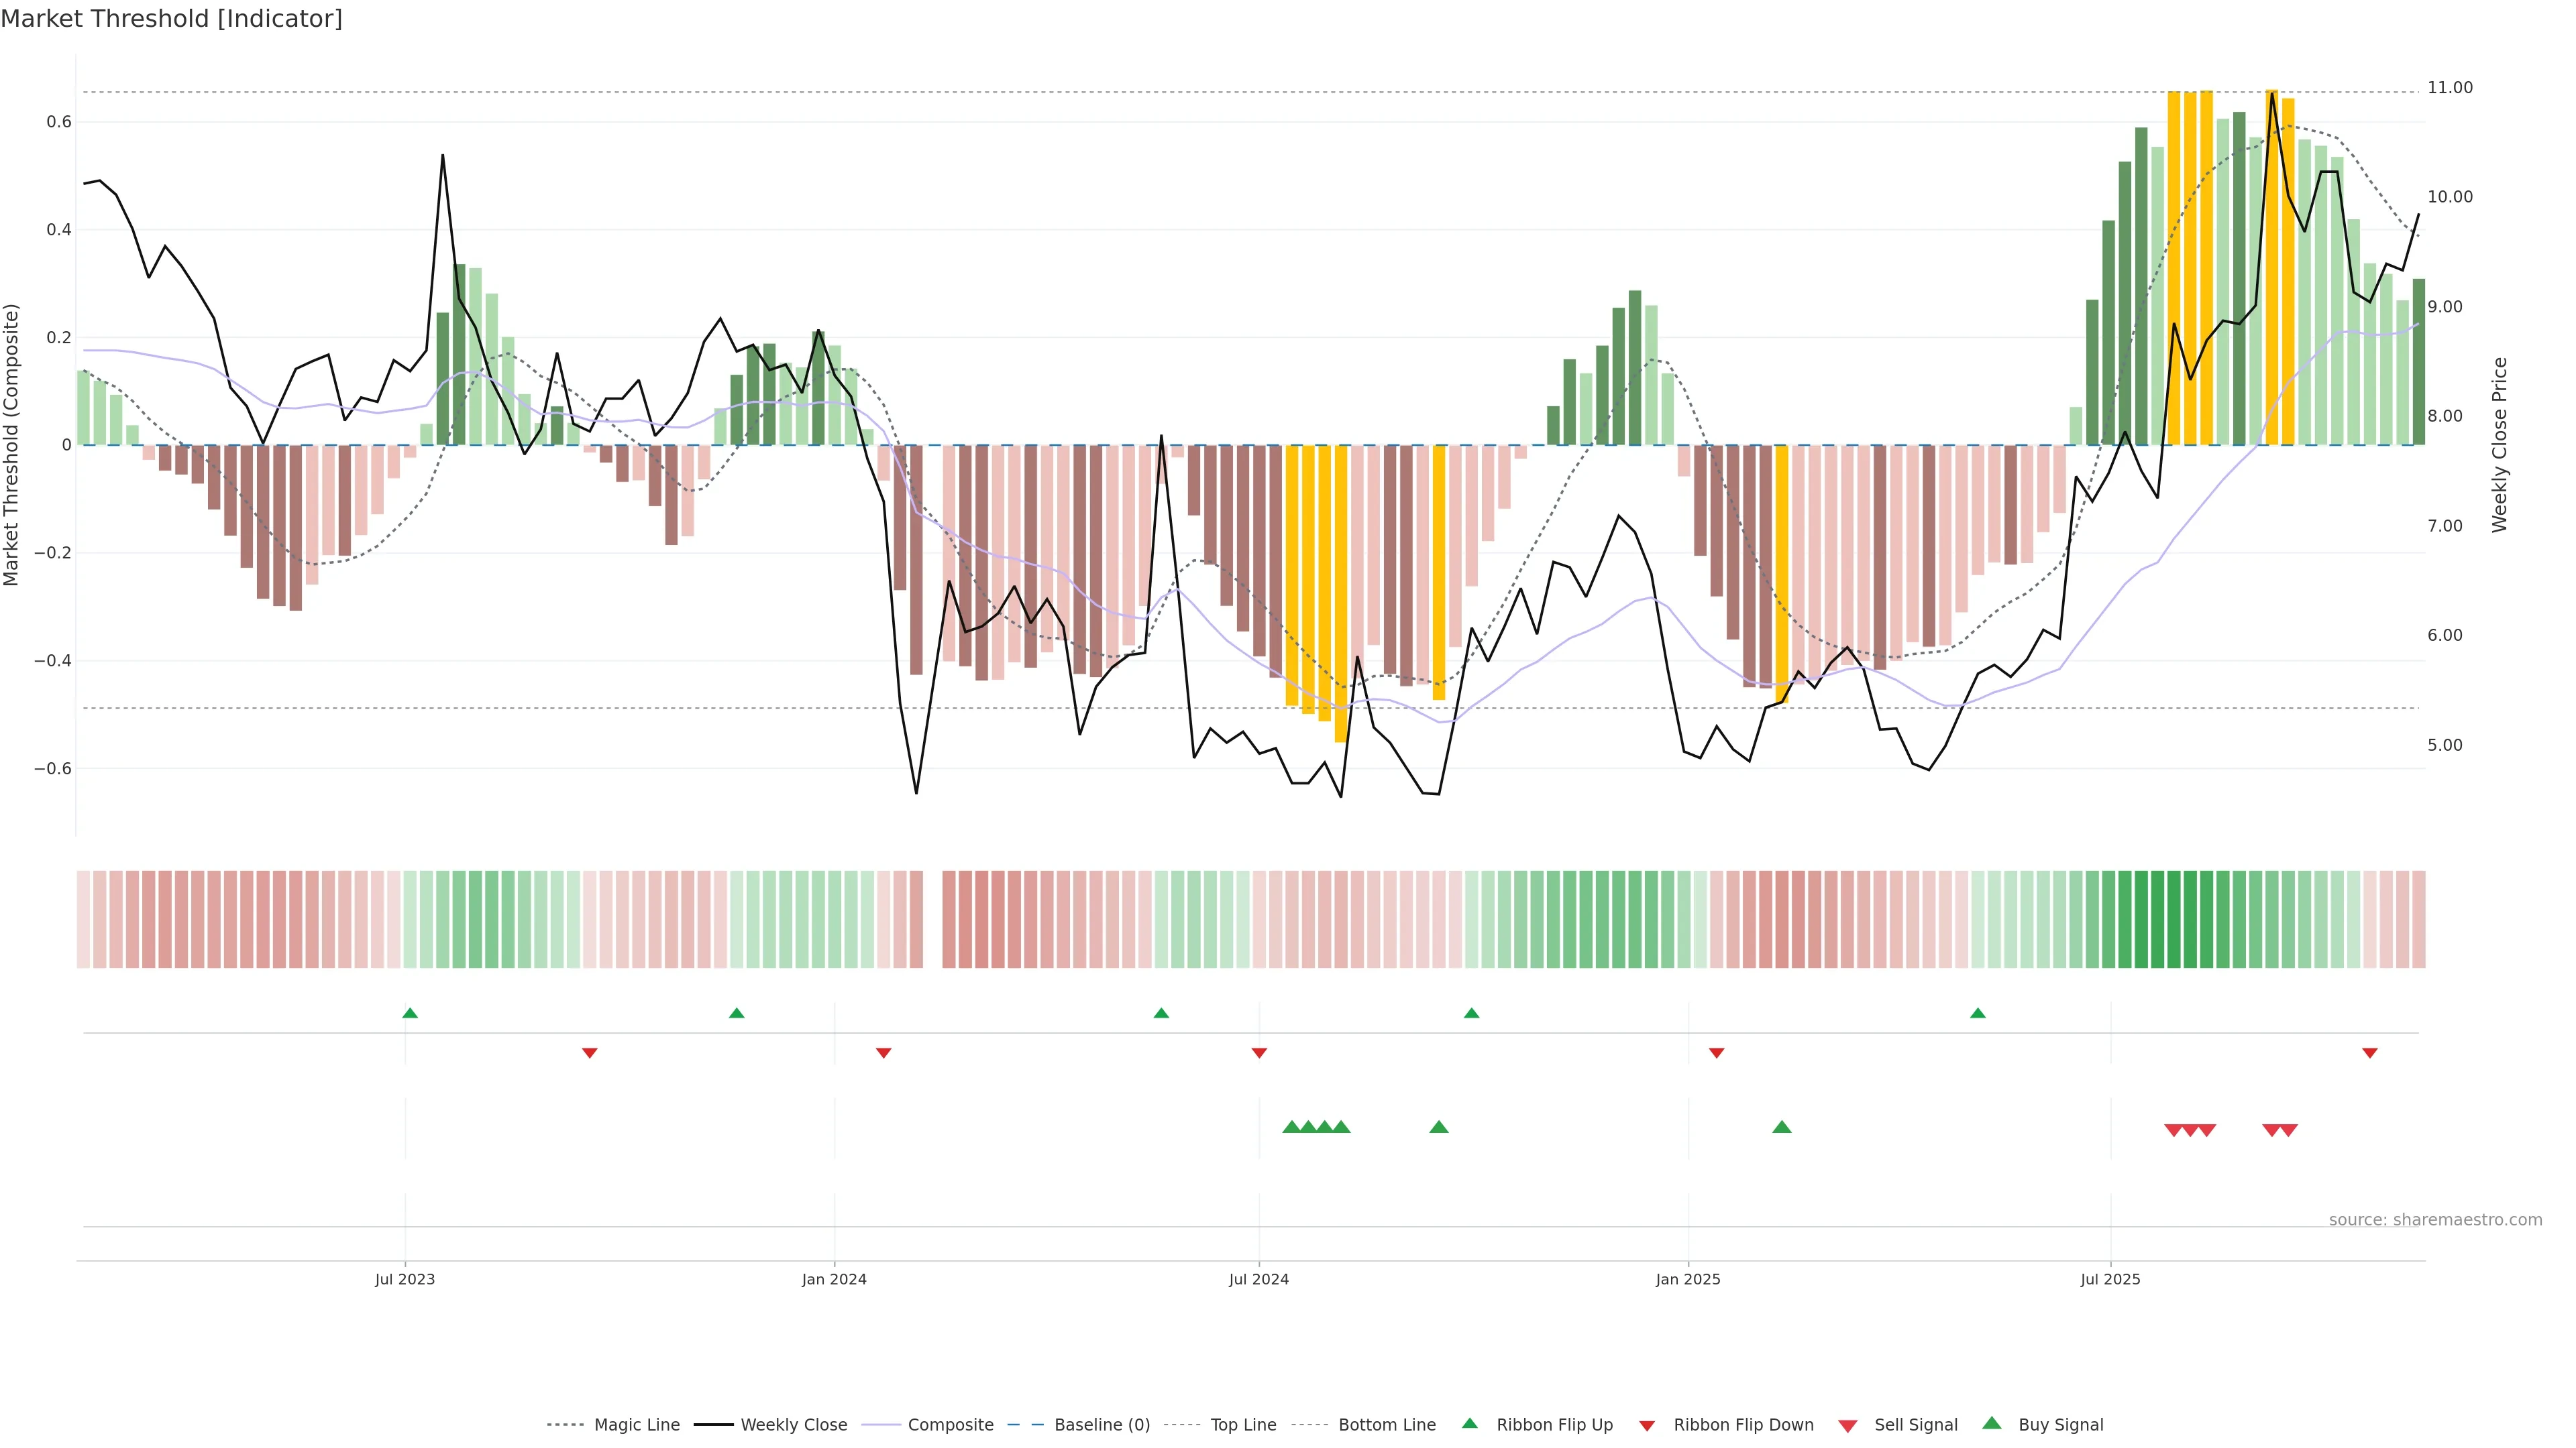Click the Sell Signal legend triangle icon

(x=1847, y=1425)
